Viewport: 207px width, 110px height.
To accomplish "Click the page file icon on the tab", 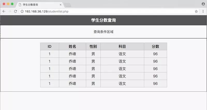I will [20, 5].
